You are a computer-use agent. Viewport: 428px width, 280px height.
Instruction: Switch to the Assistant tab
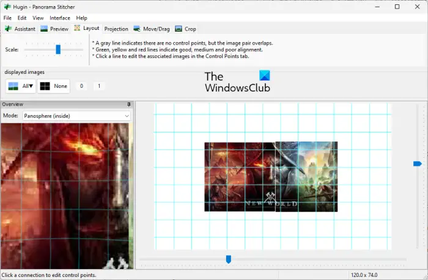[20, 29]
